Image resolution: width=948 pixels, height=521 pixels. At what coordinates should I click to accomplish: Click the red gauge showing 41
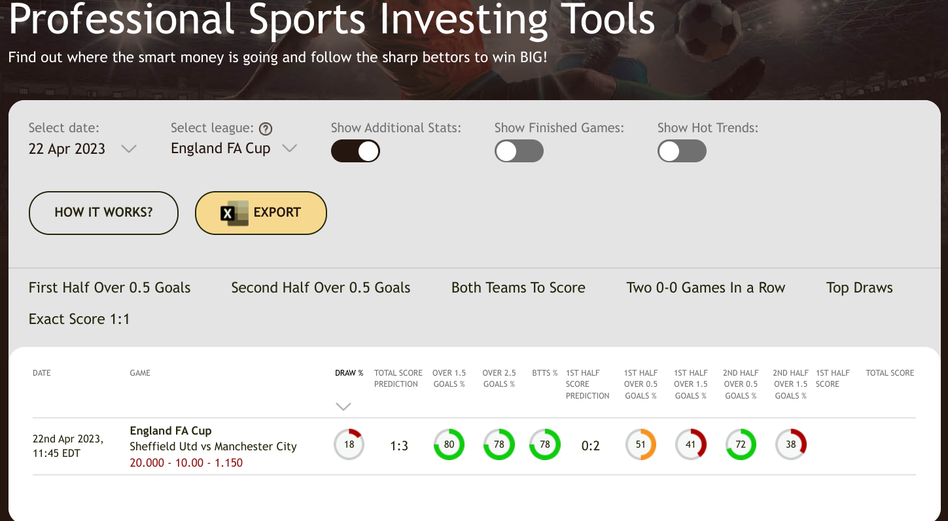coord(691,445)
